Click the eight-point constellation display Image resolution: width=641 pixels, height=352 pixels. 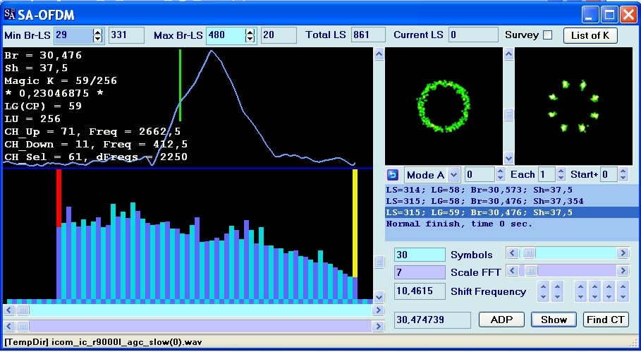pos(573,107)
